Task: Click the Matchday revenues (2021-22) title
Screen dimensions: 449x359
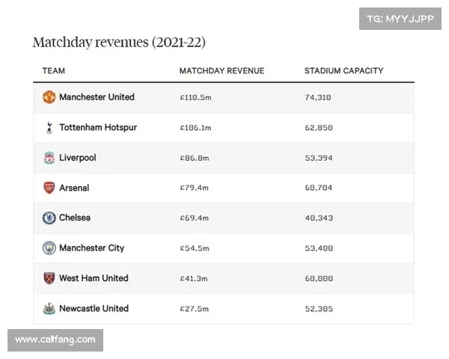Action: [119, 43]
